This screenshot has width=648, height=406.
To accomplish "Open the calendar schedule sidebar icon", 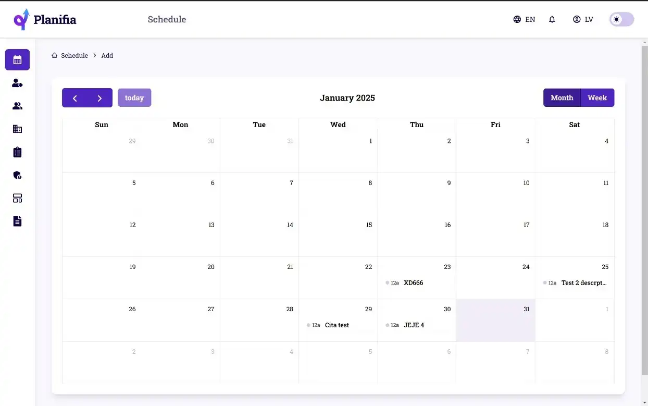I will point(17,59).
